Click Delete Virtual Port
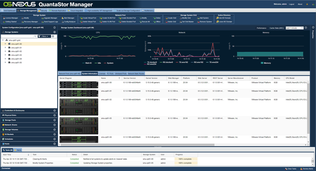Screen dimensions: 316x171 88,22
